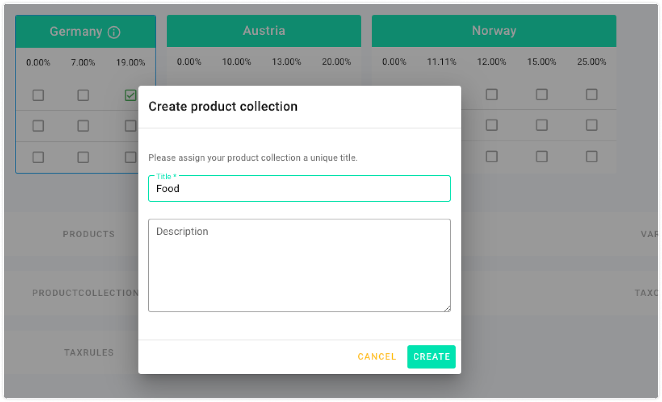Check Norway 12.00% checkbox in first row
Viewport: 662px width, 402px height.
click(492, 95)
